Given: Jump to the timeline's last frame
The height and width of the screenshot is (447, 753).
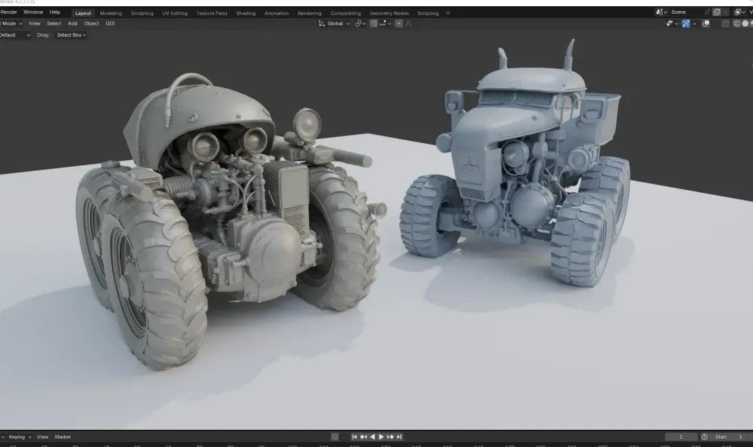Looking at the screenshot, I should 399,437.
